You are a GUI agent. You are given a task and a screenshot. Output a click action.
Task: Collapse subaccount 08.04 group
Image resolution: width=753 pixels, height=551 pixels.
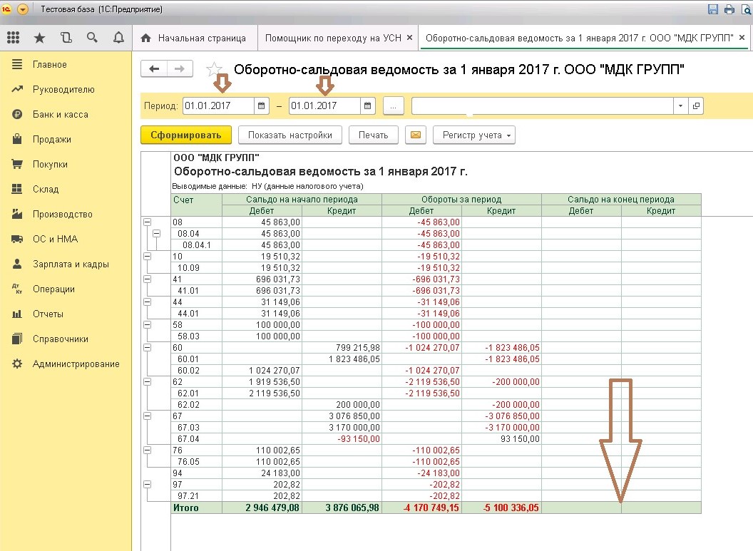157,234
